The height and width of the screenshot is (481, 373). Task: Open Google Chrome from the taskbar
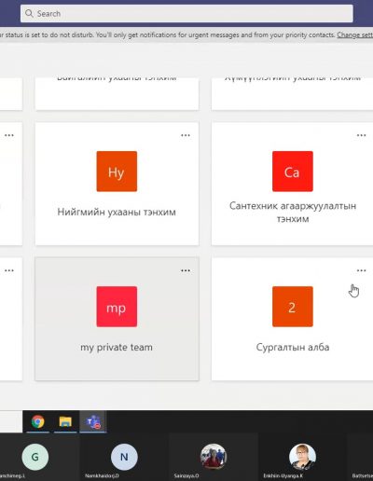[37, 421]
